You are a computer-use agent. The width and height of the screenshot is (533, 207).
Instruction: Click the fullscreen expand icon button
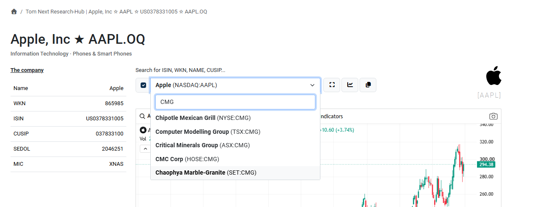click(x=332, y=85)
